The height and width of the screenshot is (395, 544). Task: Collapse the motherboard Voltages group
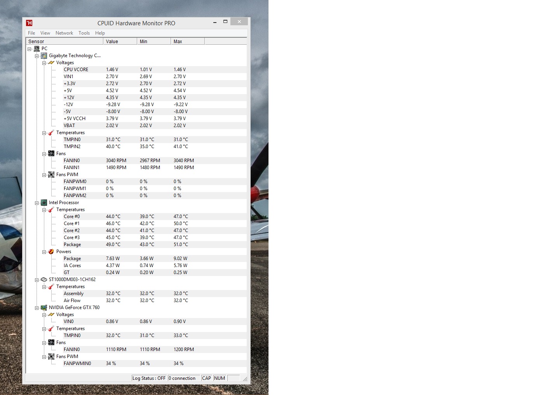[x=44, y=63]
